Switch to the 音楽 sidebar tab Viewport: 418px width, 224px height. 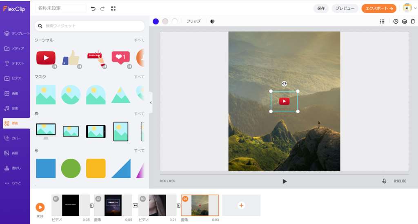pyautogui.click(x=15, y=108)
